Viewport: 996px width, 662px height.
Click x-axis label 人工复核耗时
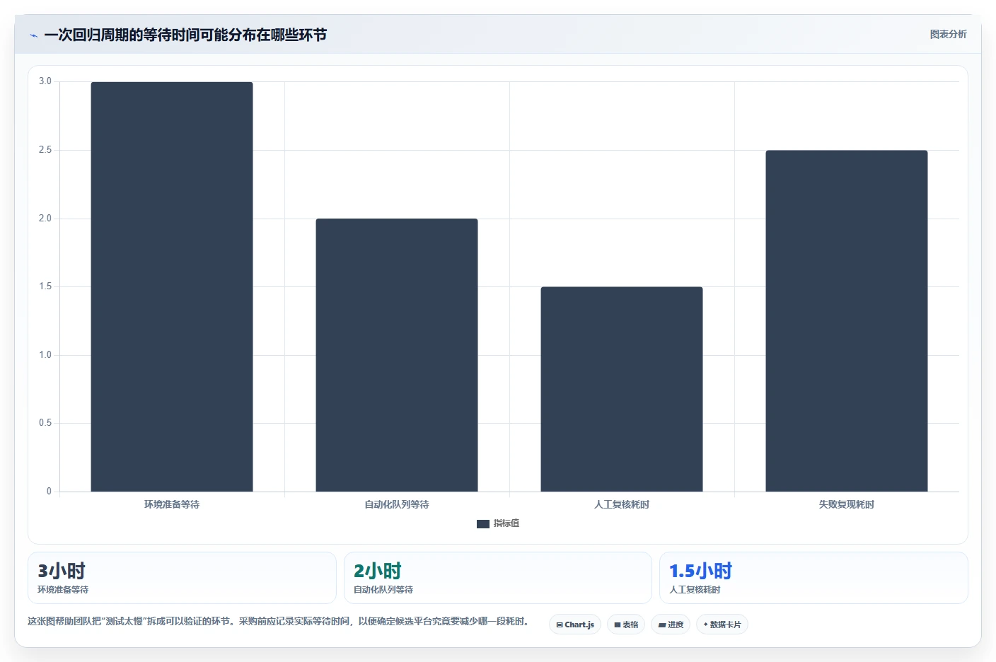point(622,504)
